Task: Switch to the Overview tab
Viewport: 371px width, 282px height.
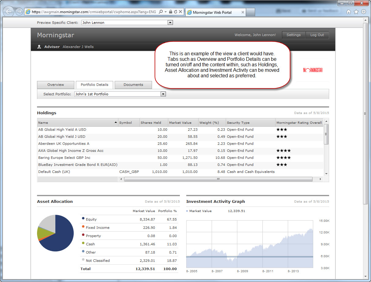Action: tap(56, 85)
